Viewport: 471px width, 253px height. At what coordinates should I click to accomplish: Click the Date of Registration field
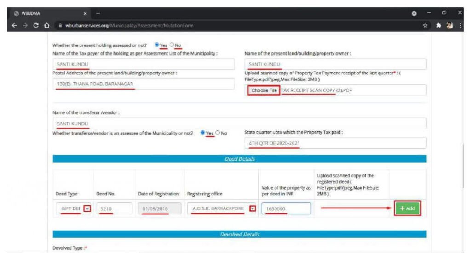tap(160, 208)
